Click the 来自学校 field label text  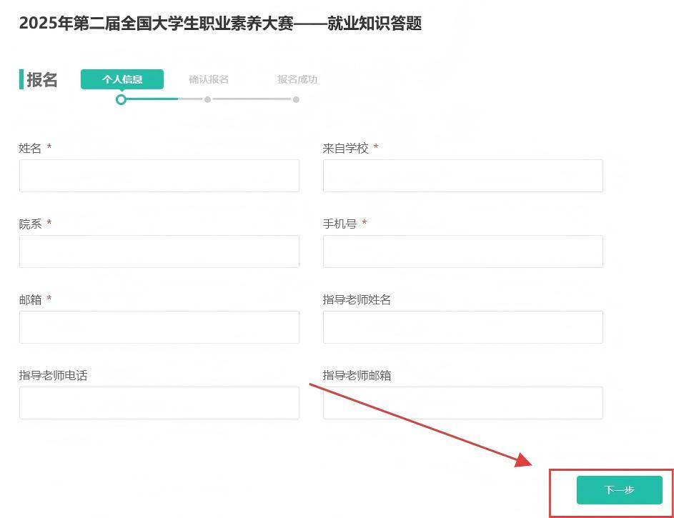tap(345, 148)
